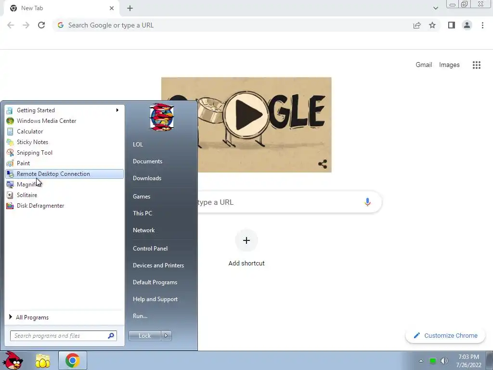Click the Disk Defragmenter icon
The width and height of the screenshot is (493, 370).
click(x=10, y=206)
